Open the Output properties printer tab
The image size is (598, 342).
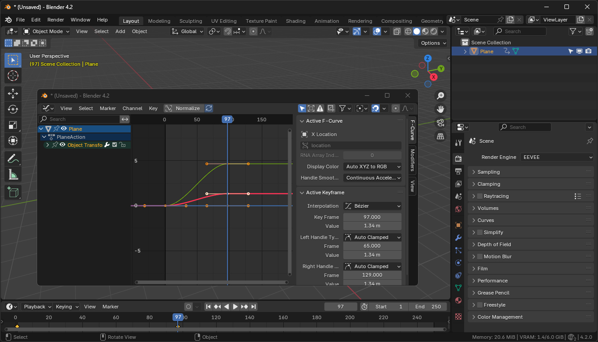[x=458, y=171]
